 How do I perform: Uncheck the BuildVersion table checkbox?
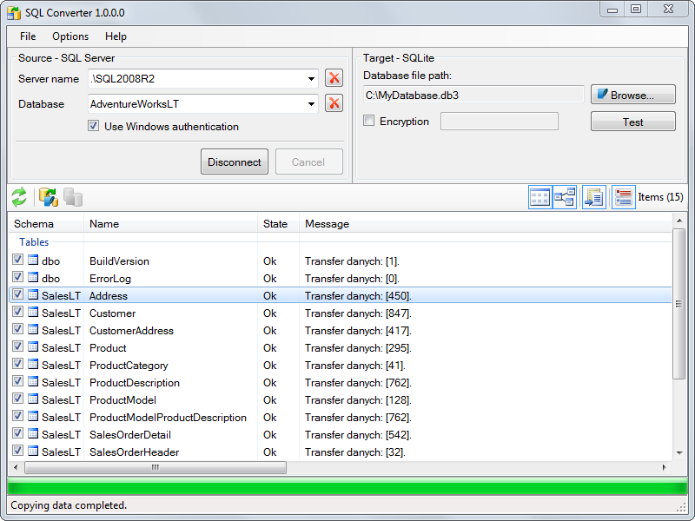(x=17, y=260)
